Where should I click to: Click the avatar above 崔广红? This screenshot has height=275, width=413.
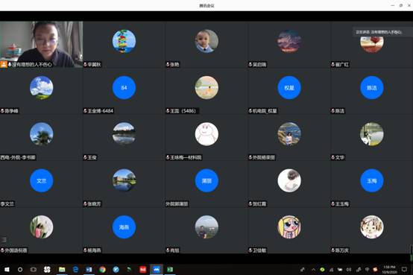click(372, 44)
